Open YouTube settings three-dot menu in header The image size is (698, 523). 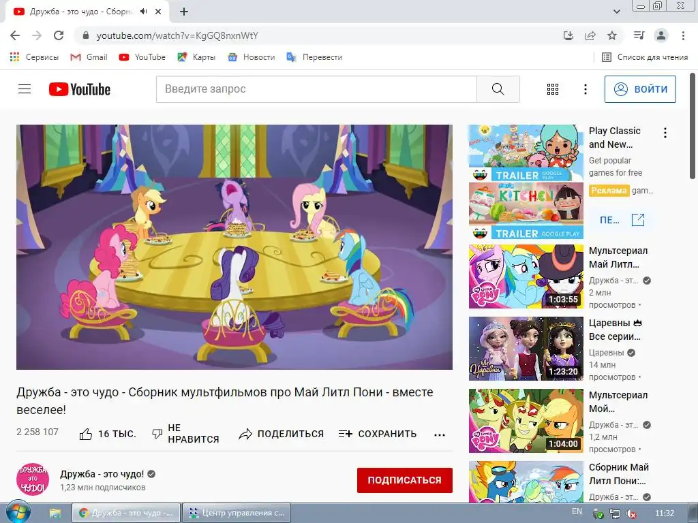[x=586, y=89]
